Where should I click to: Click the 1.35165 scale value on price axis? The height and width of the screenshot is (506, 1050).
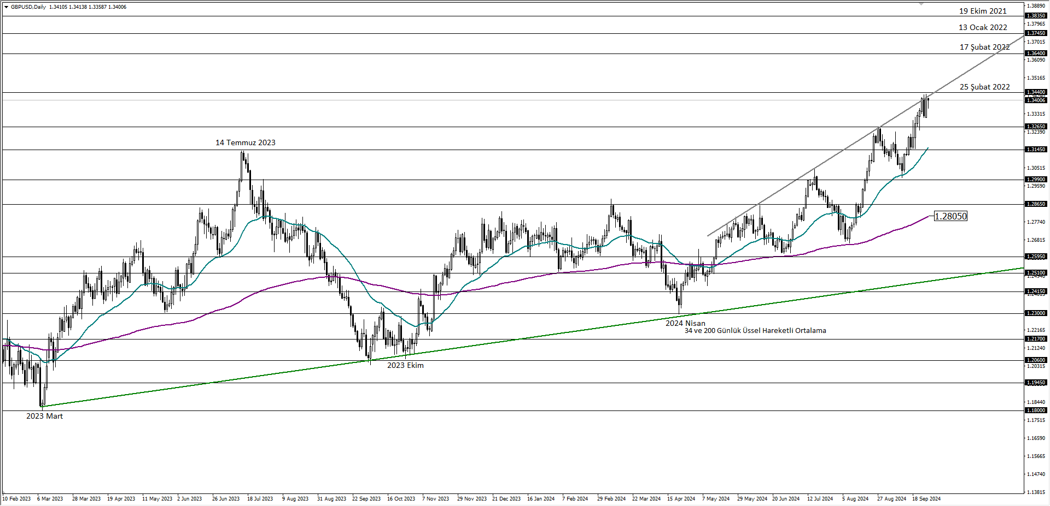[x=1037, y=78]
